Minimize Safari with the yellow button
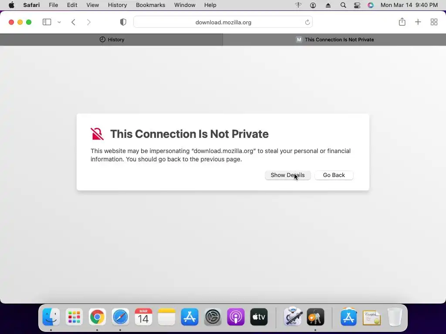Viewport: 446px width, 334px height. click(20, 22)
